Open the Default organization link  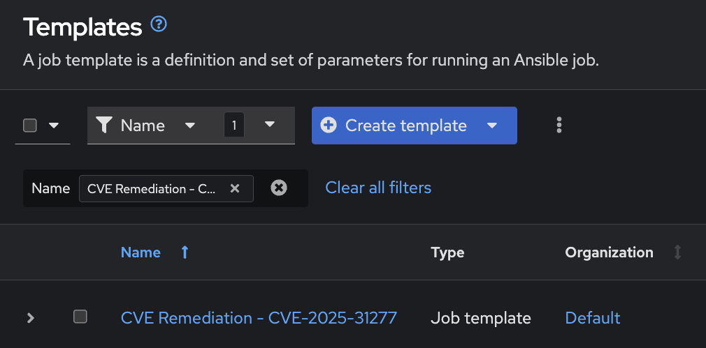pyautogui.click(x=593, y=318)
